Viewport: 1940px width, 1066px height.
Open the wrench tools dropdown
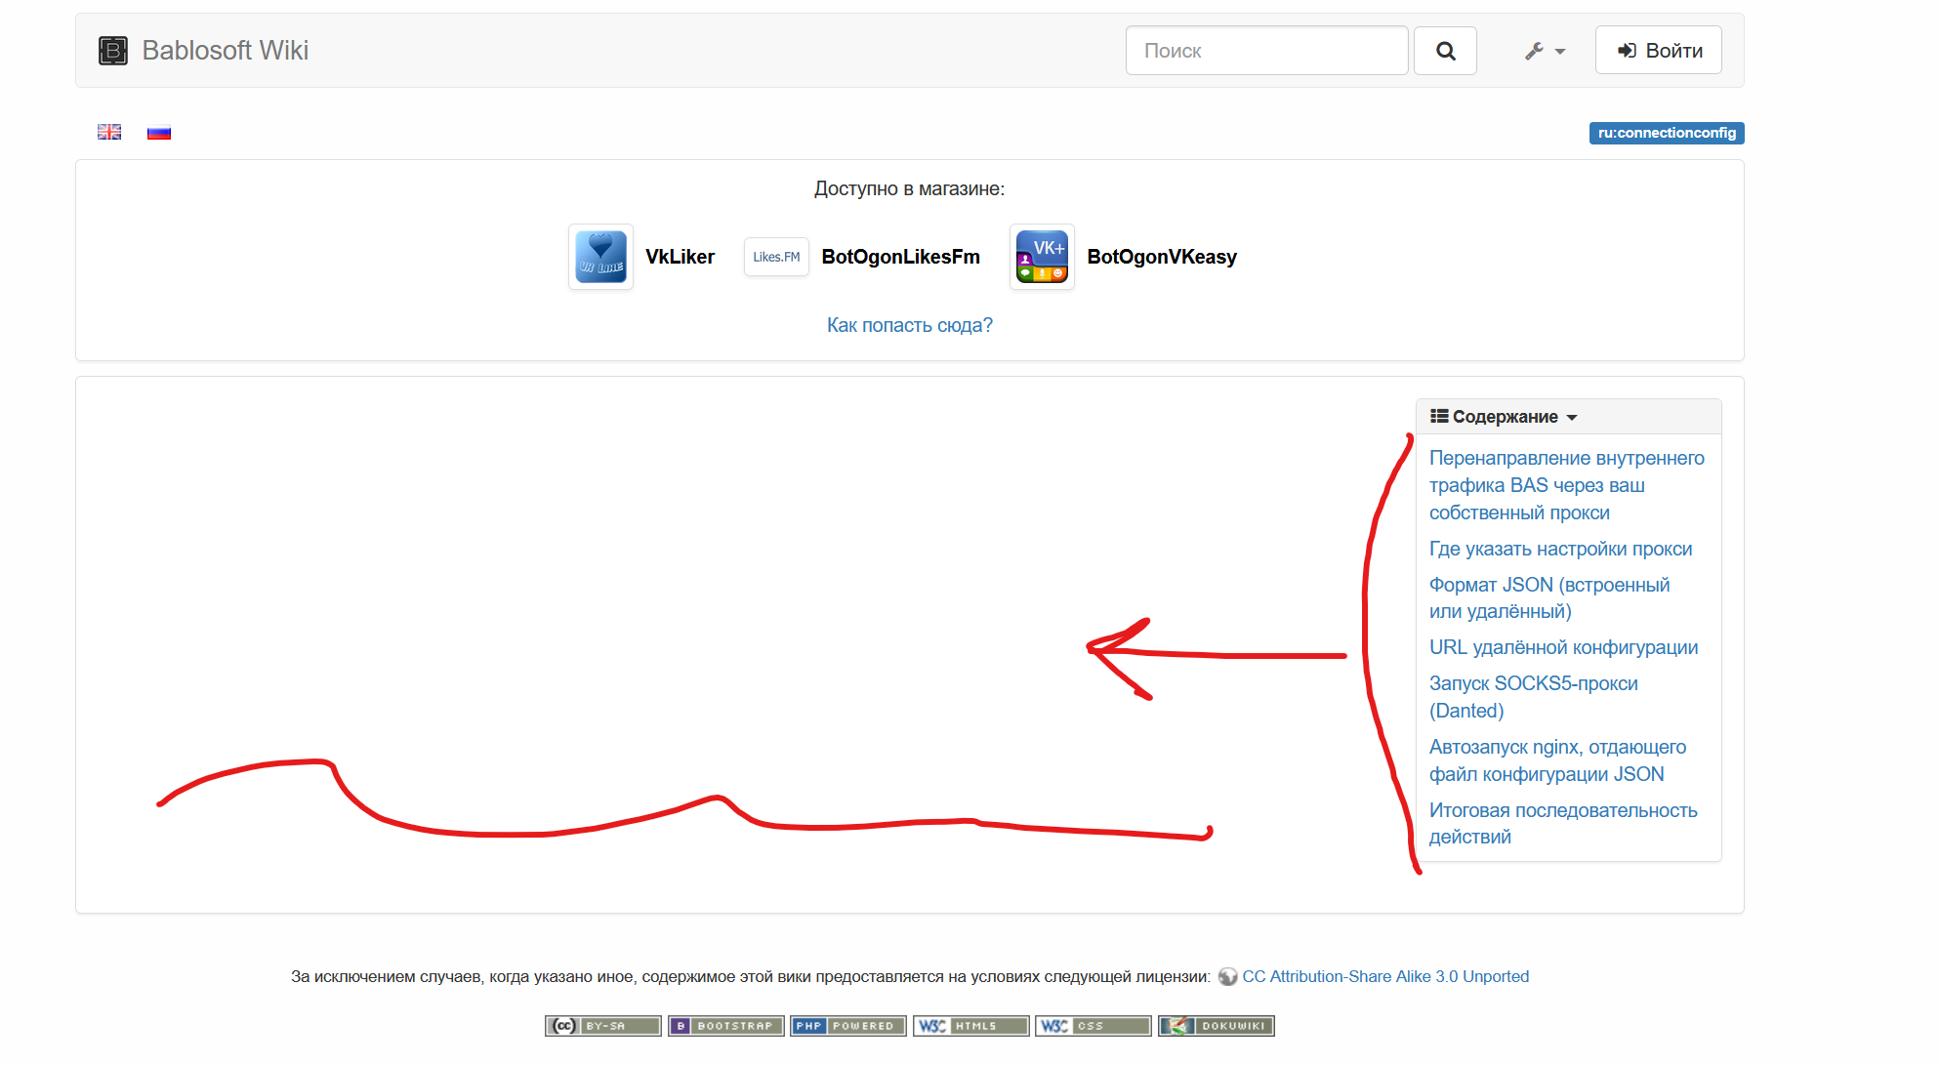1545,51
